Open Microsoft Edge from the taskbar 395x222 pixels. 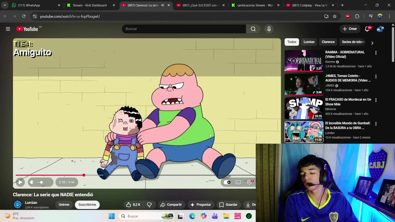[192, 216]
